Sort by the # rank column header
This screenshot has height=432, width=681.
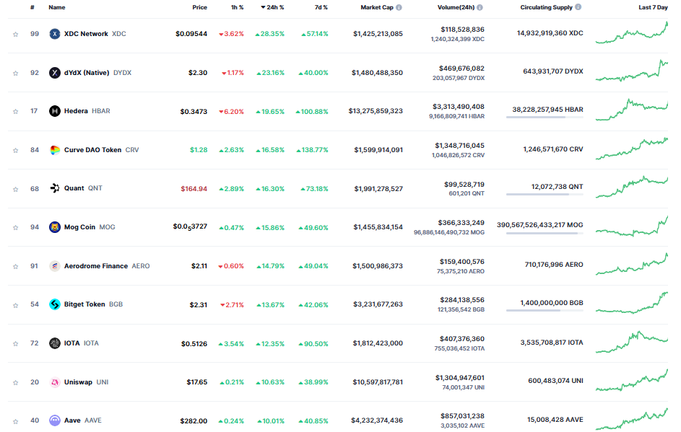(x=32, y=7)
